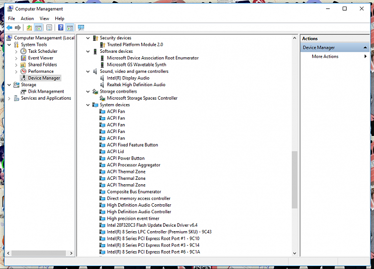Screen dimensions: 374x269
Task: Click device list scrollbar down arrow
Action: tap(295, 253)
